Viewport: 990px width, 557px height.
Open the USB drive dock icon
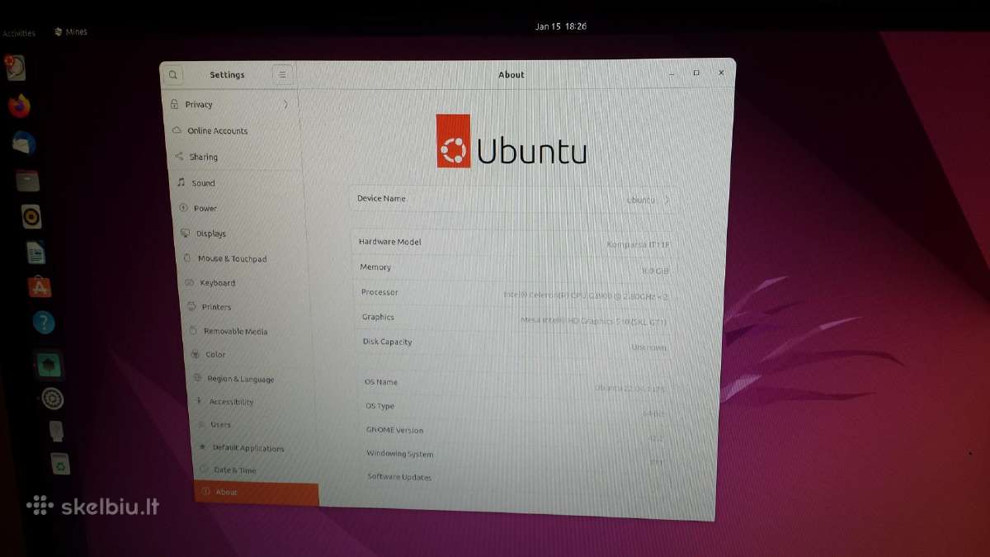click(56, 431)
